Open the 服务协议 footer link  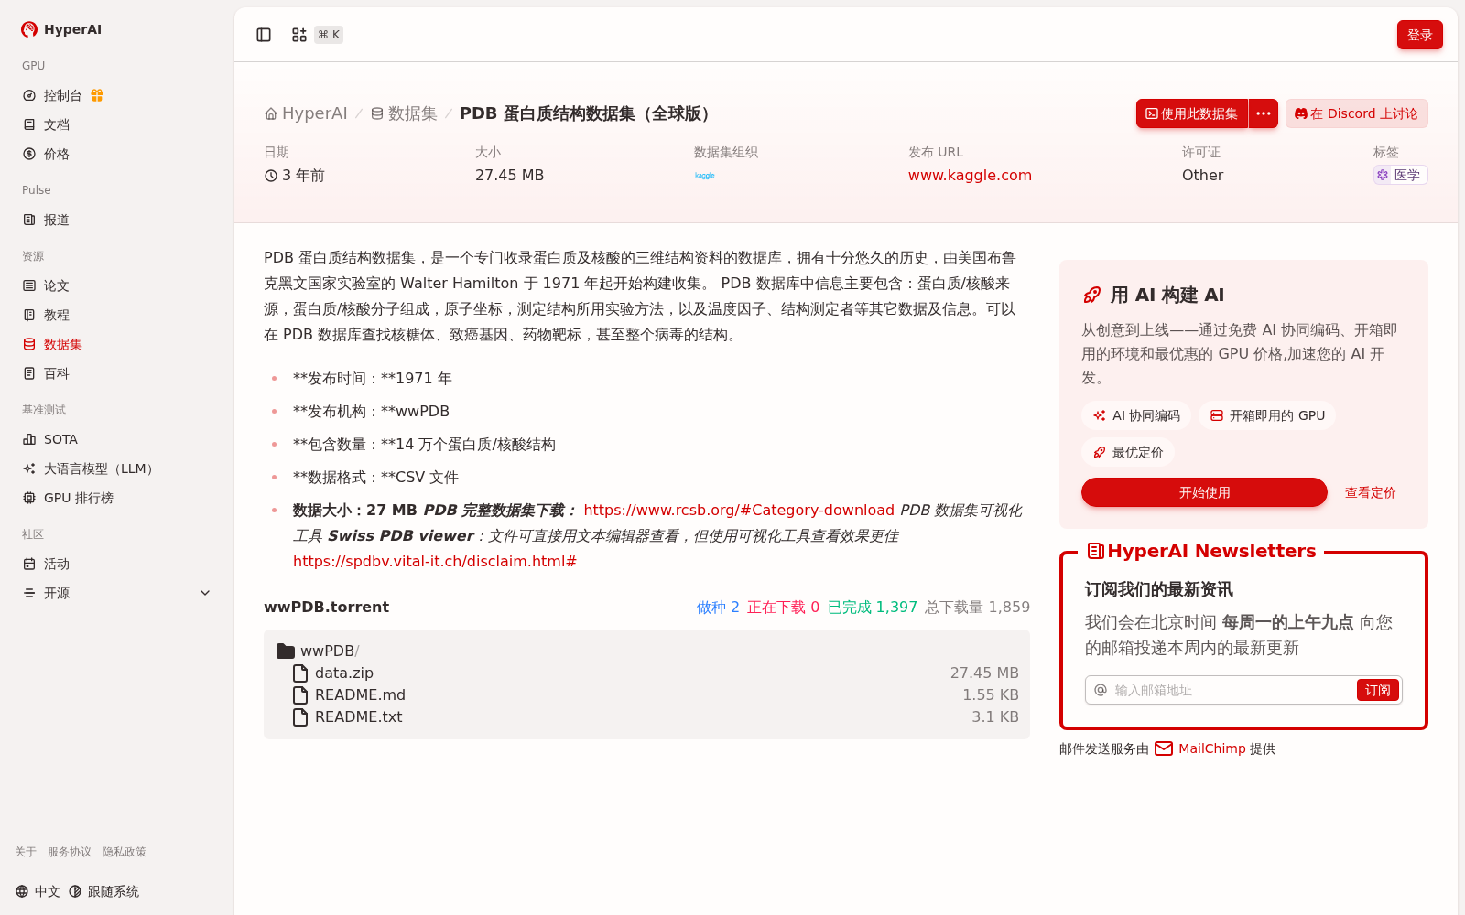click(x=70, y=852)
